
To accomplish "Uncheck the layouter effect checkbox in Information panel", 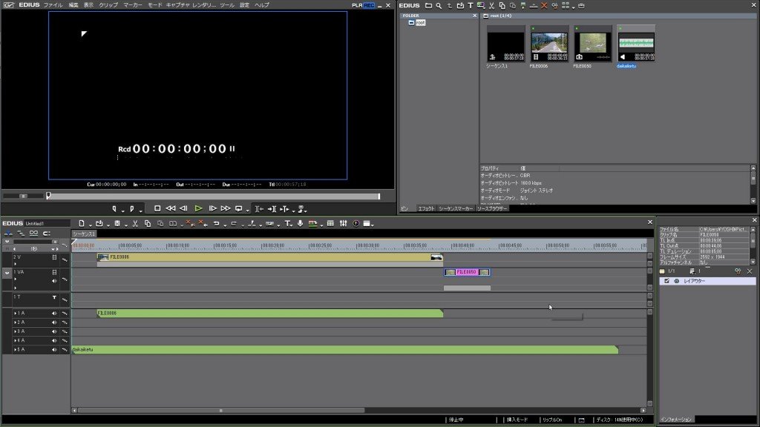I will click(667, 281).
